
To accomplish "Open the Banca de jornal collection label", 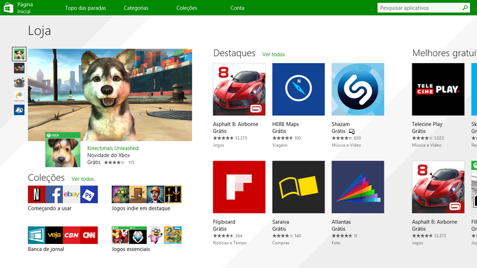I will (x=46, y=249).
